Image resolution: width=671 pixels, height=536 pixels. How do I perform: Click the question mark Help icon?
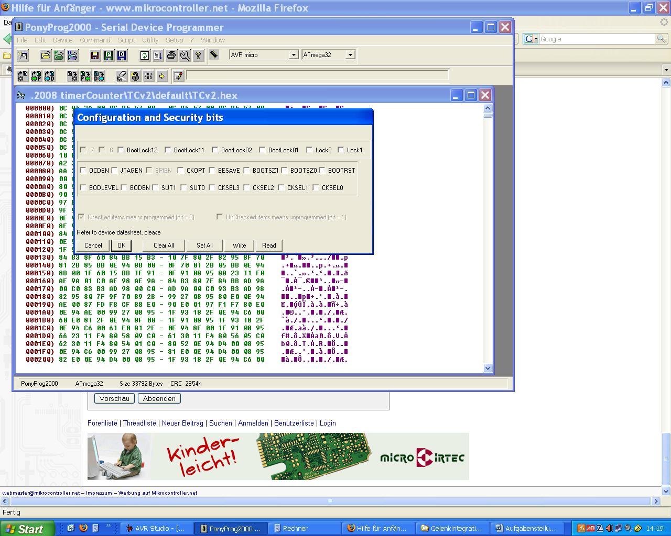click(x=198, y=55)
